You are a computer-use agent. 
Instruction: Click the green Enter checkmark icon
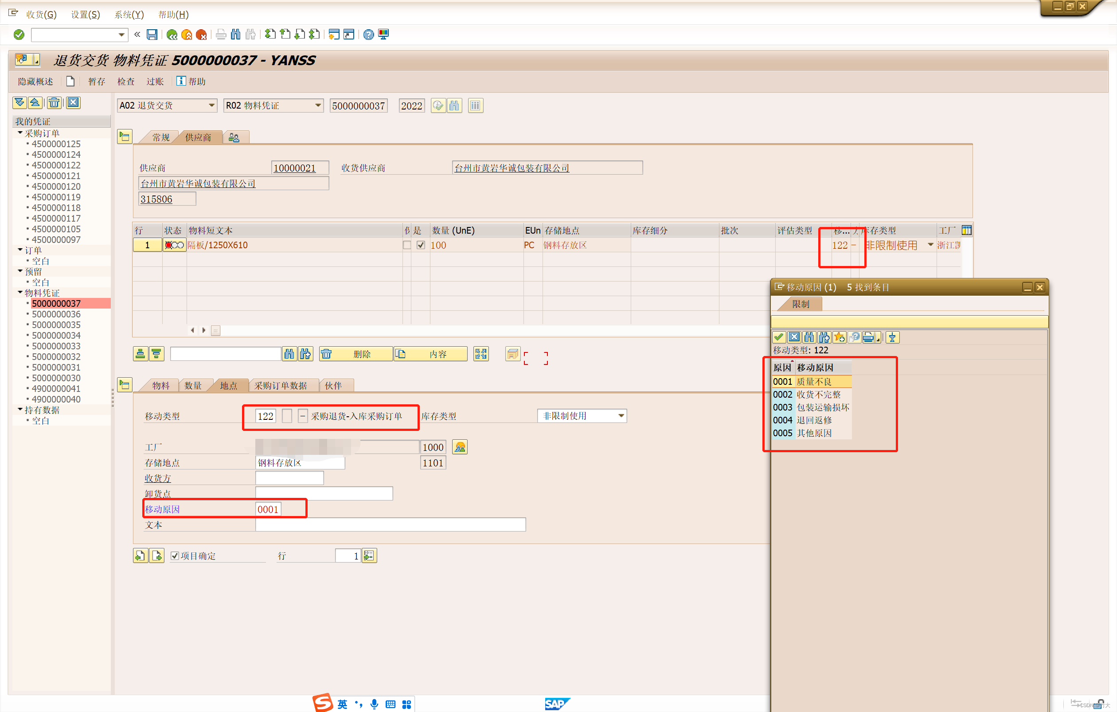click(19, 34)
